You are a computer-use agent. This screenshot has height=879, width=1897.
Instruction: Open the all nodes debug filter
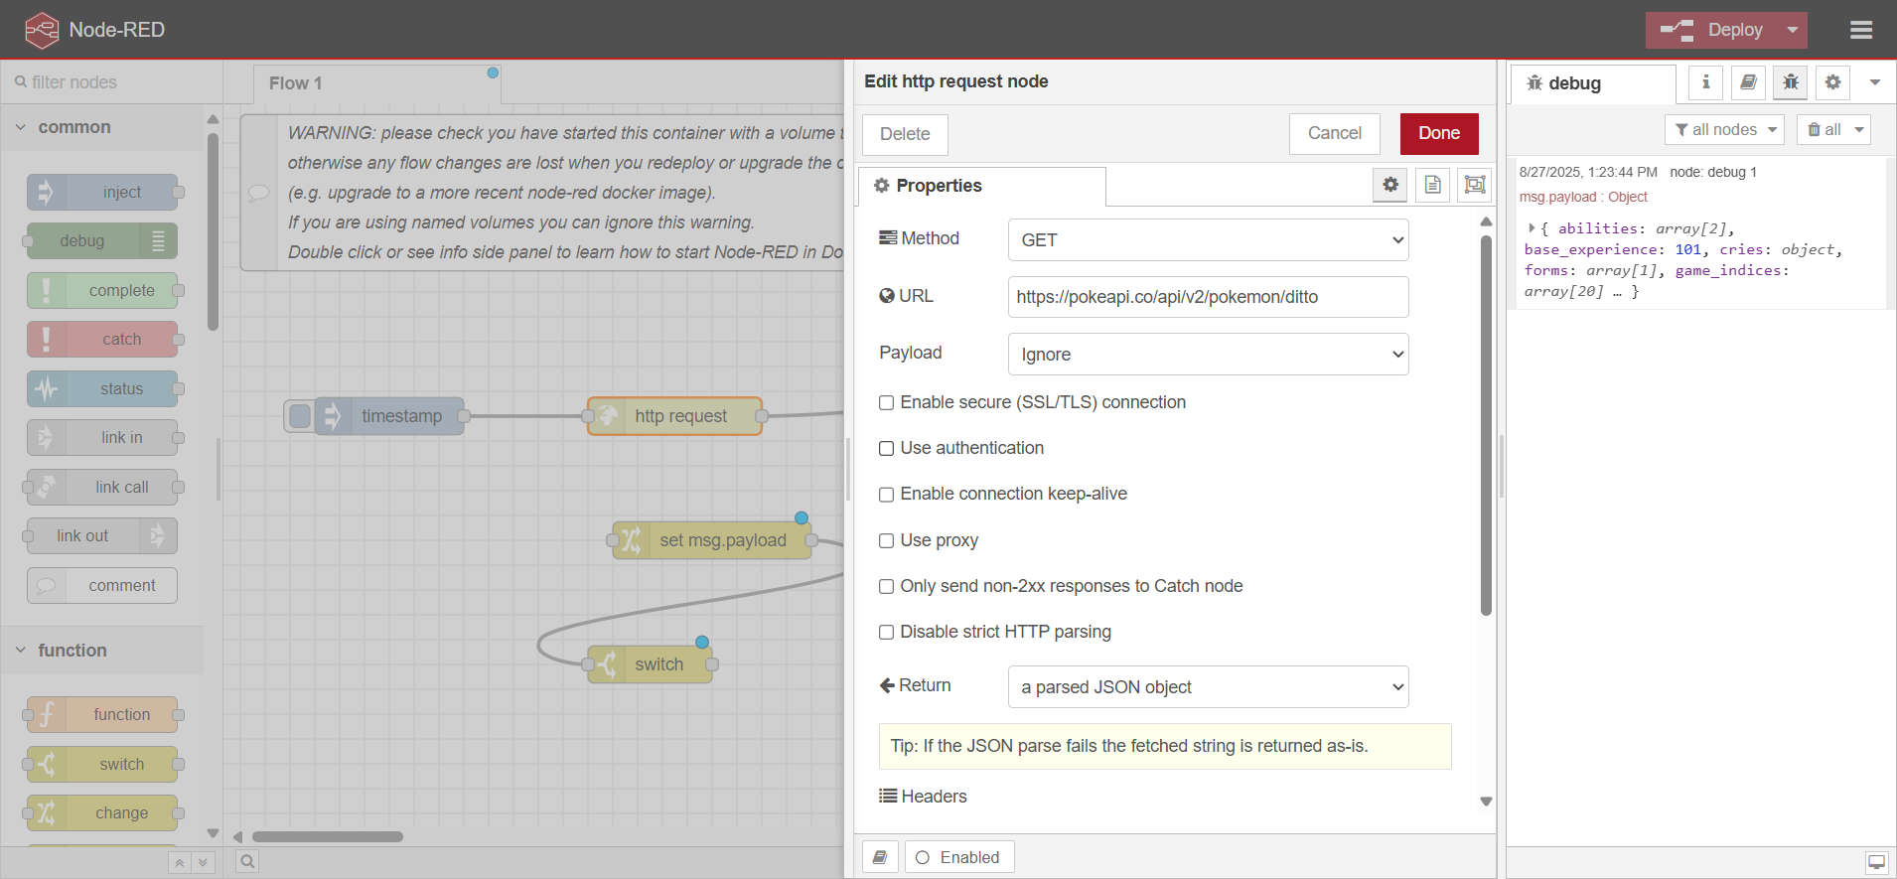click(x=1725, y=129)
